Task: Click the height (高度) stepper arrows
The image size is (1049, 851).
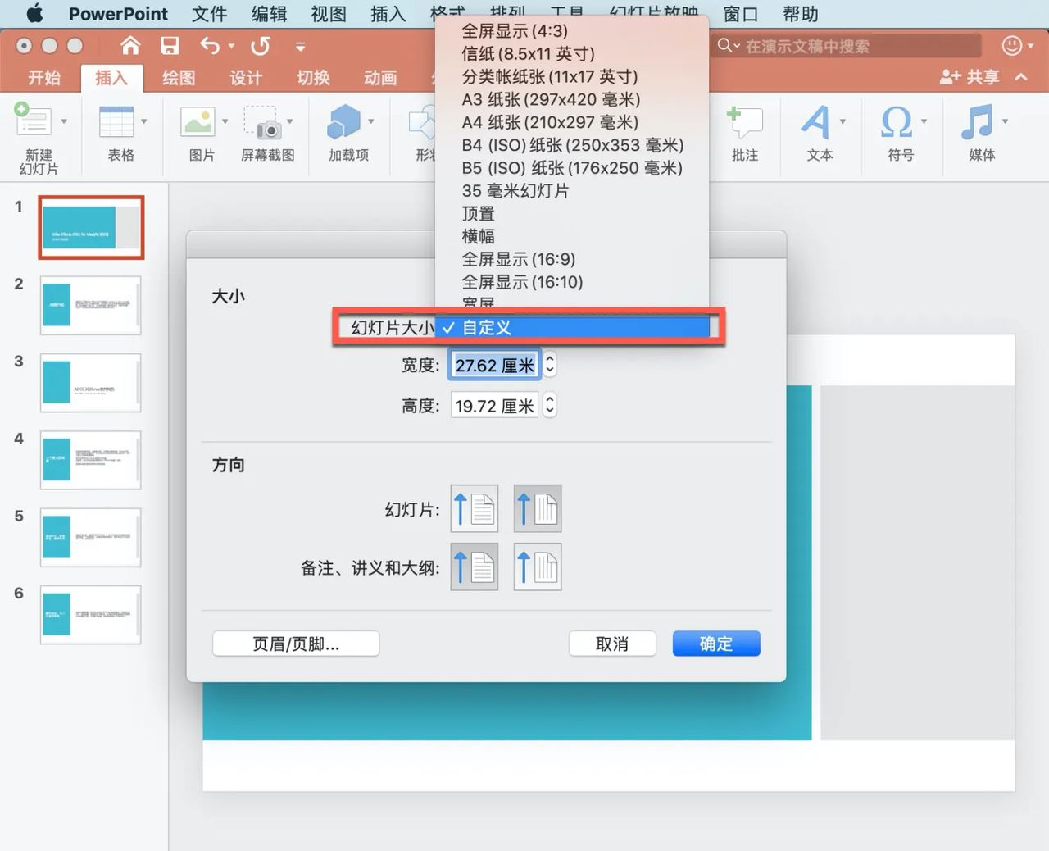Action: 550,405
